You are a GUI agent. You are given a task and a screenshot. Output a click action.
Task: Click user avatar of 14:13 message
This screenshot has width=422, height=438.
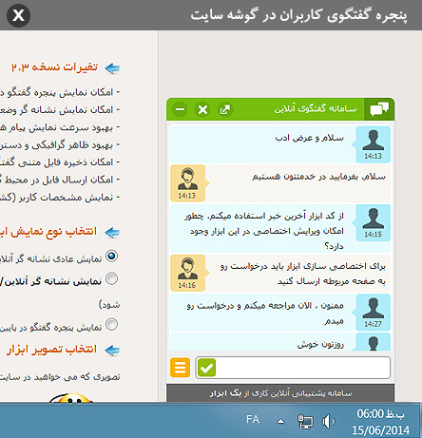373,144
